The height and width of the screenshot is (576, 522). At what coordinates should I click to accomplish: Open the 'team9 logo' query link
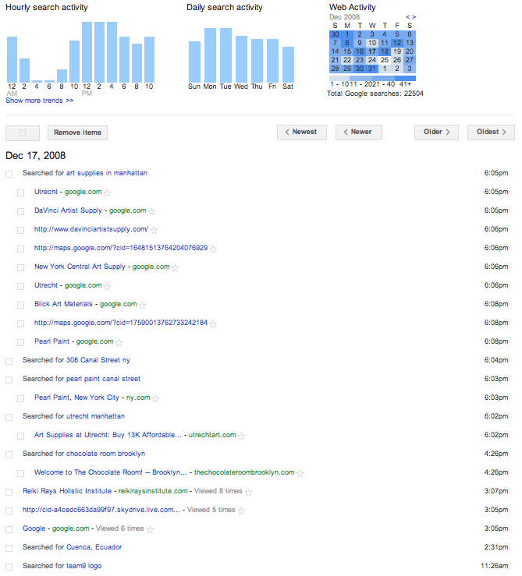pyautogui.click(x=83, y=566)
